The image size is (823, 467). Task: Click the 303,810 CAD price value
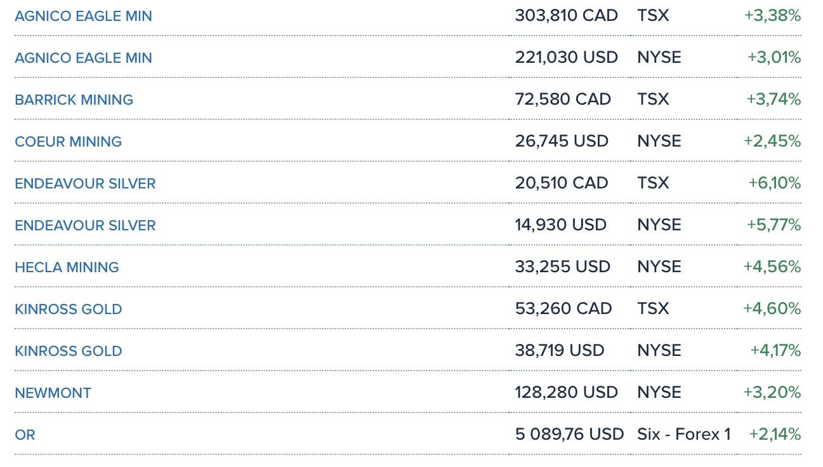[566, 16]
